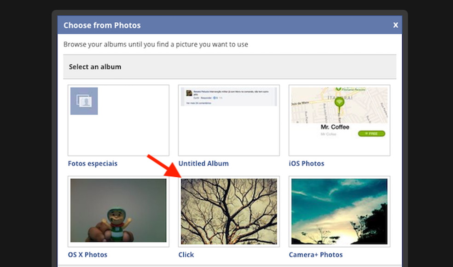Click the Fotos especiais empty album thumbnail
This screenshot has width=453, height=267.
tap(118, 120)
